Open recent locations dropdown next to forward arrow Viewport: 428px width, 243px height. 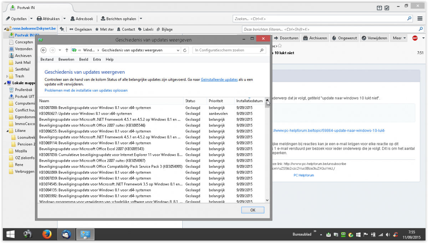click(x=60, y=50)
